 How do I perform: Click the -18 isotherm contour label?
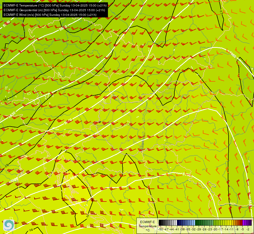[x=5, y=99]
